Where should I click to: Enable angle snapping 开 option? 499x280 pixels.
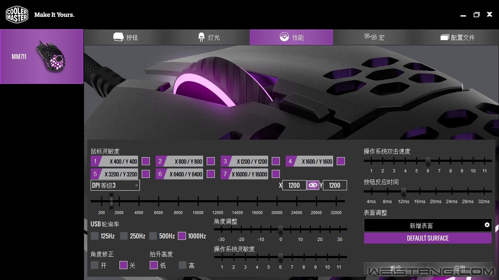coord(95,265)
